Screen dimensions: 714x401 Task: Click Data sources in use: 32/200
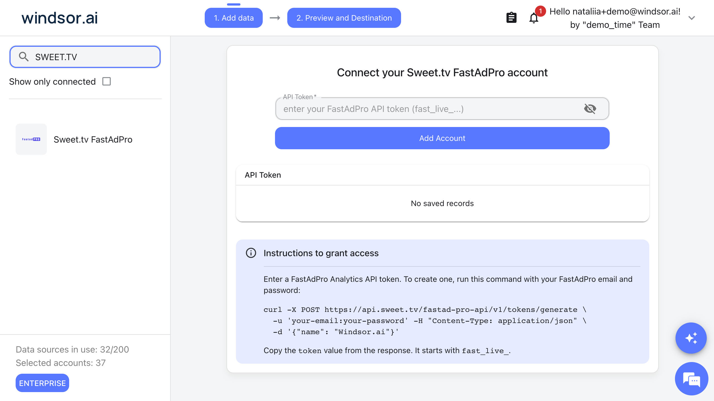point(72,349)
